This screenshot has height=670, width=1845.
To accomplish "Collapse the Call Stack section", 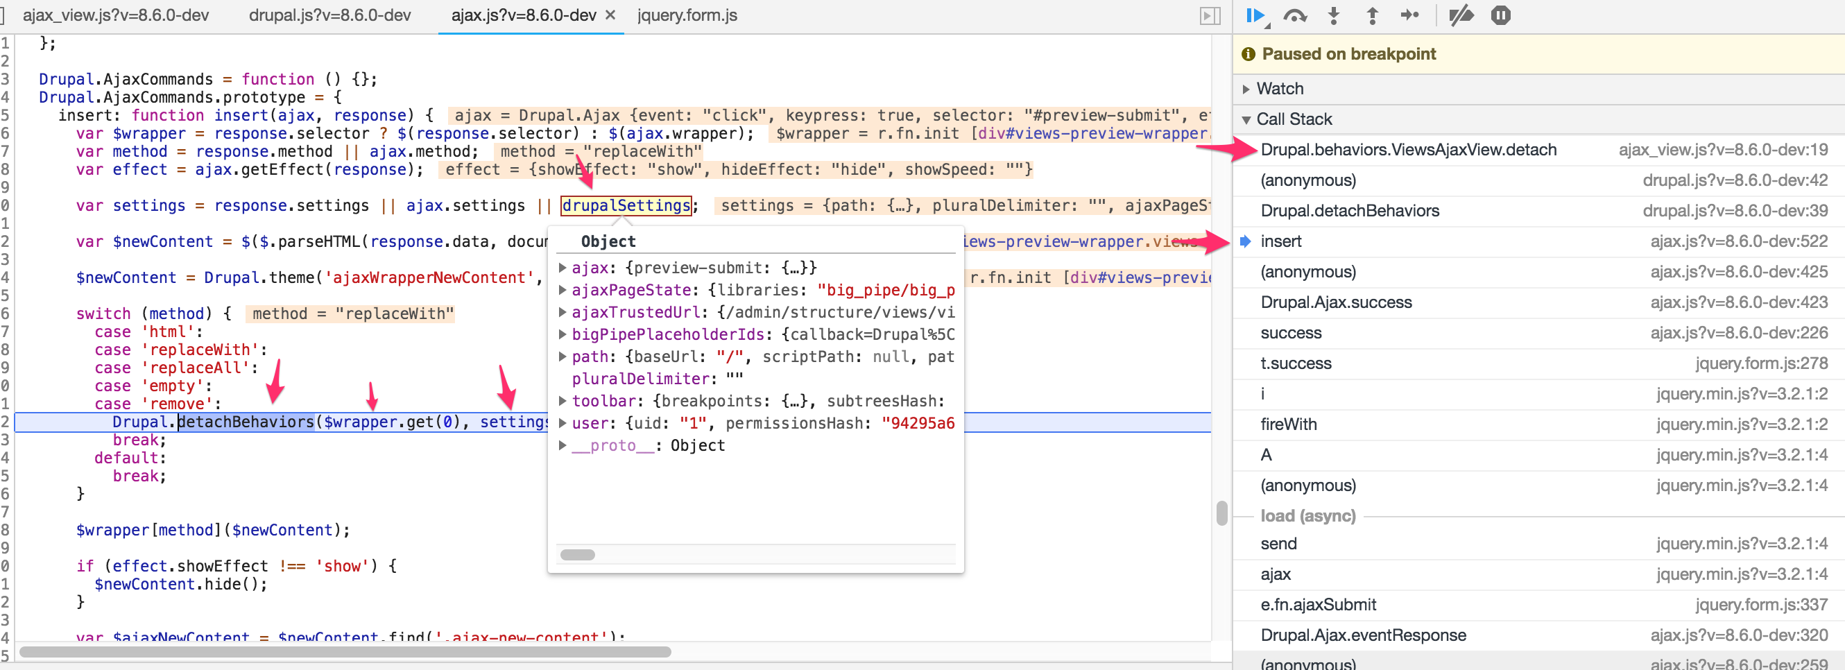I will pos(1246,120).
